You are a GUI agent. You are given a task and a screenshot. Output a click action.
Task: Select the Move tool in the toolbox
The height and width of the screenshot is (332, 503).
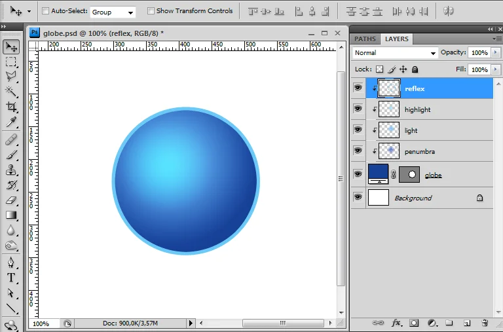tap(11, 47)
